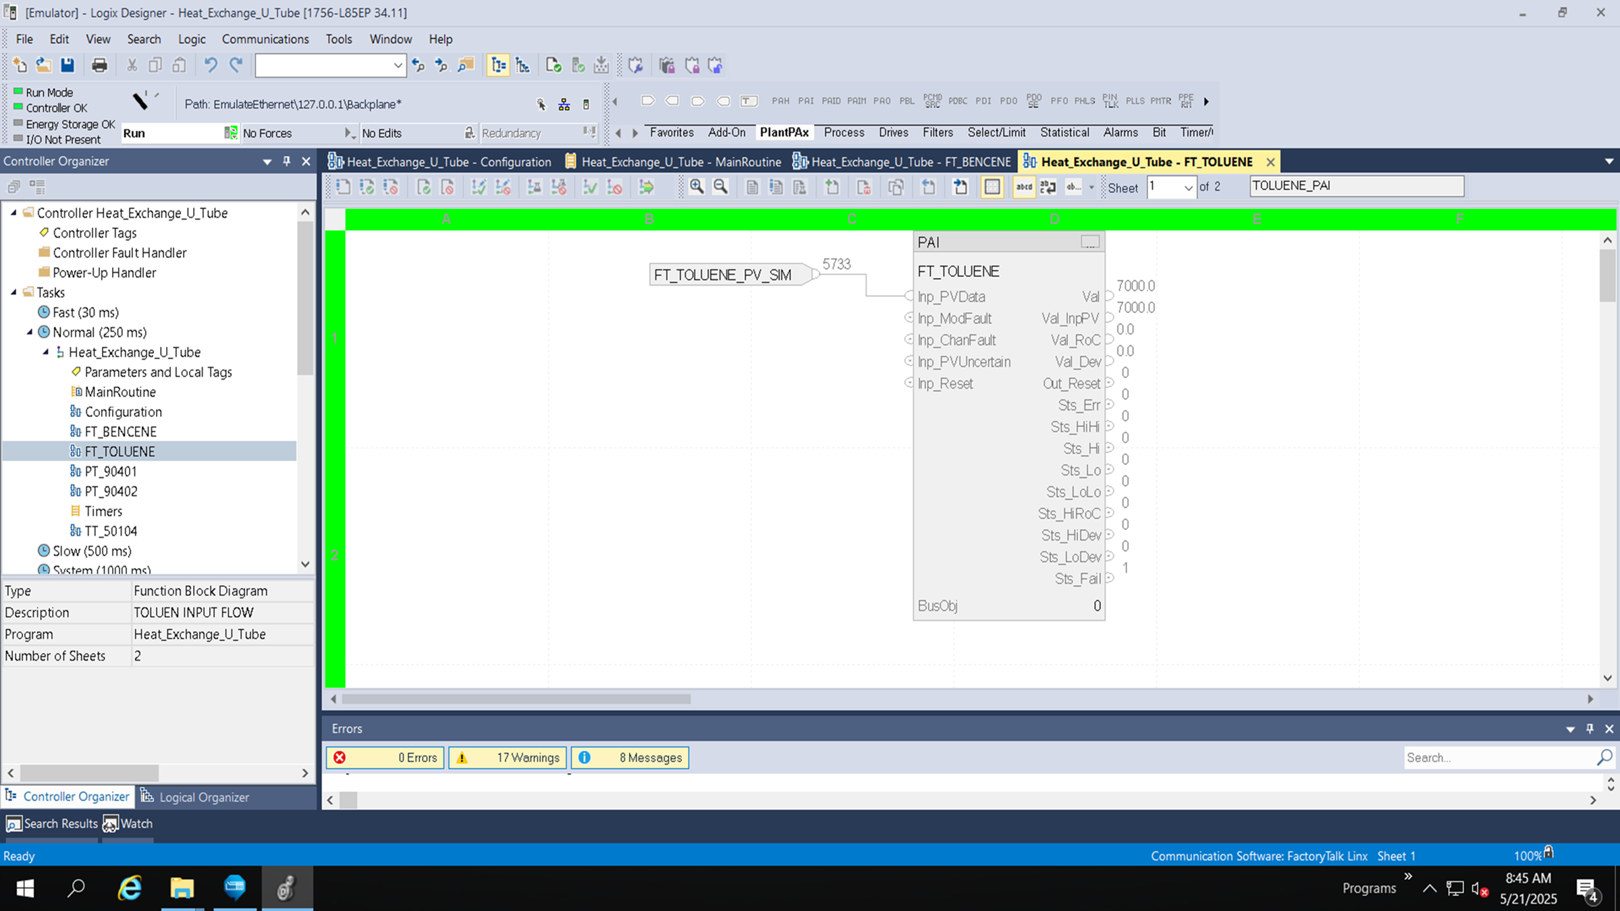The width and height of the screenshot is (1620, 911).
Task: Click the Find All (folder search) icon
Action: pos(466,65)
